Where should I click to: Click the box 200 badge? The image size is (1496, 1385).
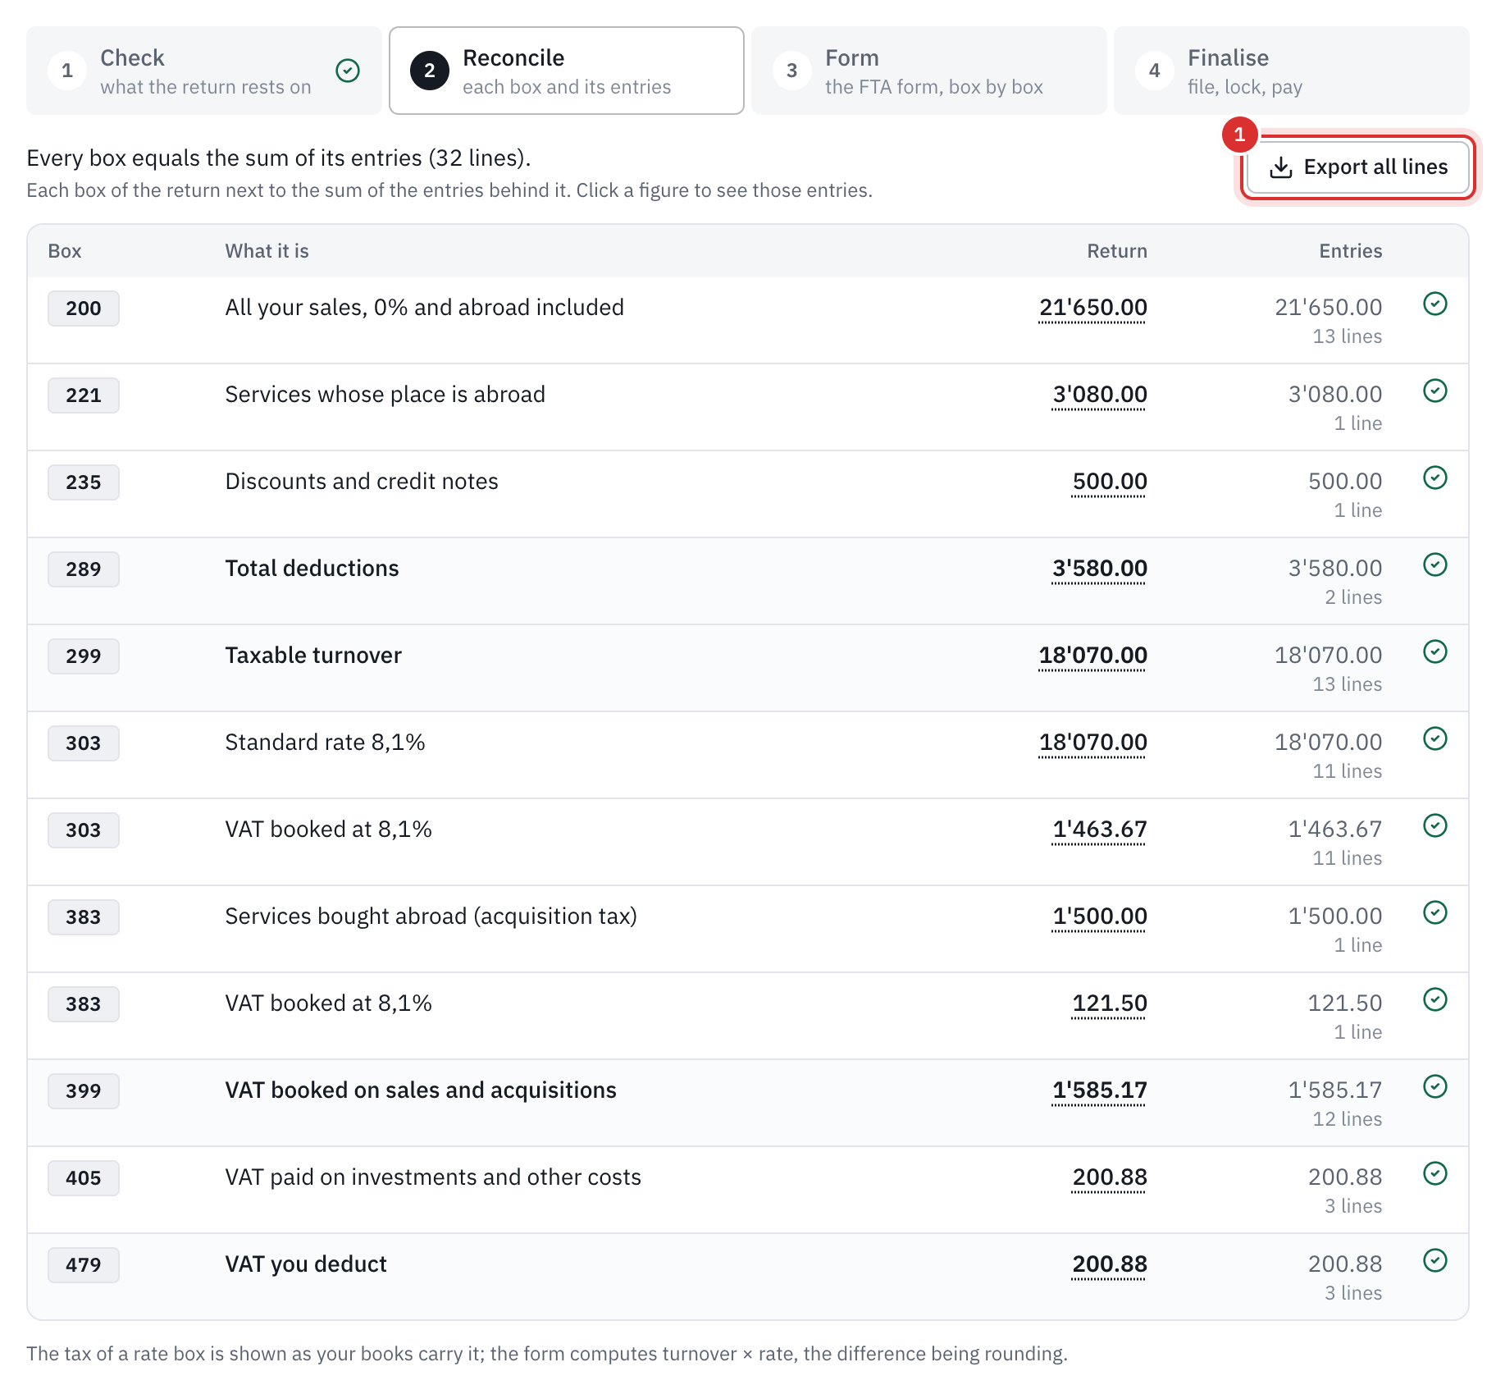point(84,309)
